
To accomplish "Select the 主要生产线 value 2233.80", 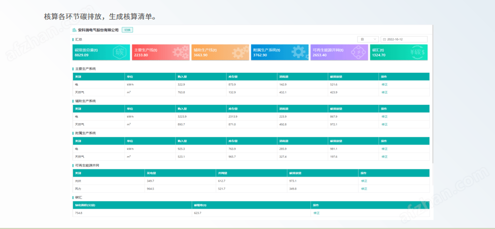I will [x=141, y=55].
